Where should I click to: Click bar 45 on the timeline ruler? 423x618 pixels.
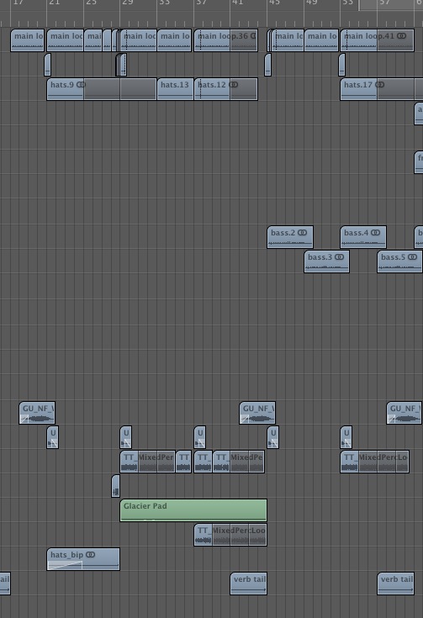pyautogui.click(x=274, y=3)
